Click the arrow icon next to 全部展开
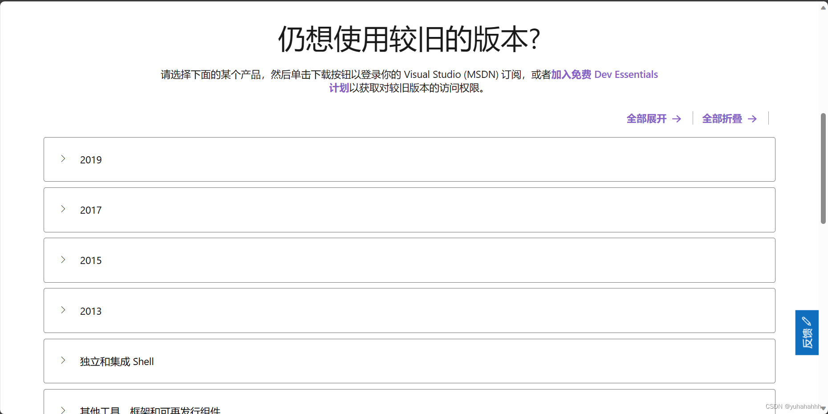This screenshot has width=828, height=414. coord(677,119)
